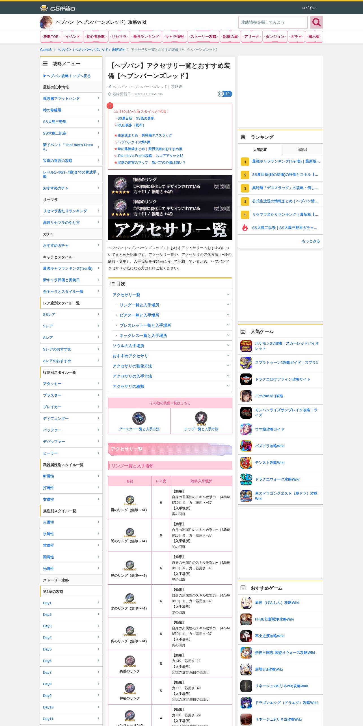Click the Splatoon 3 game icon

246,363
